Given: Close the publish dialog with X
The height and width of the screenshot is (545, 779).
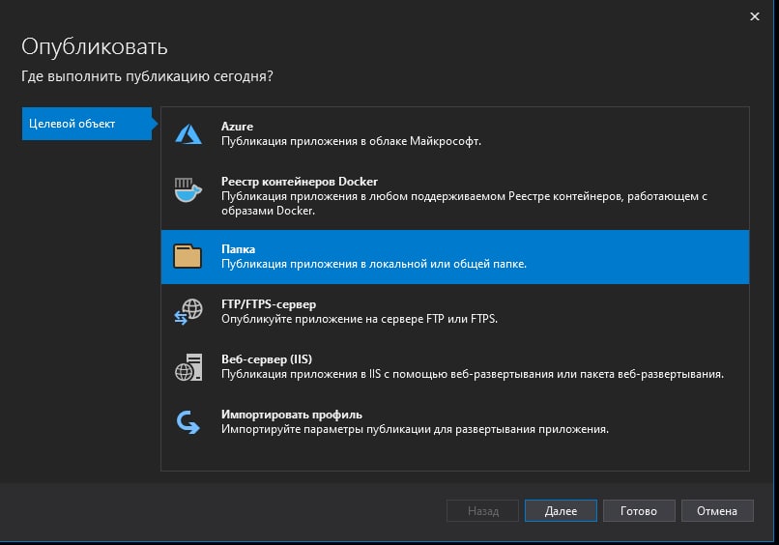Looking at the screenshot, I should tap(754, 16).
